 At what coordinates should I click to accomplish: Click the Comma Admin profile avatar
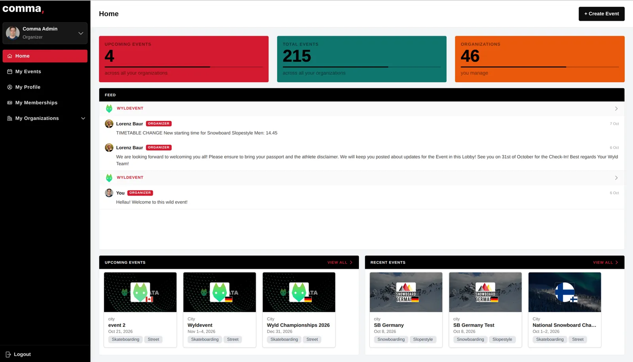13,33
